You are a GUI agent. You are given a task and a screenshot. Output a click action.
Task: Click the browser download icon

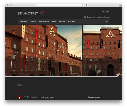(86, 5)
